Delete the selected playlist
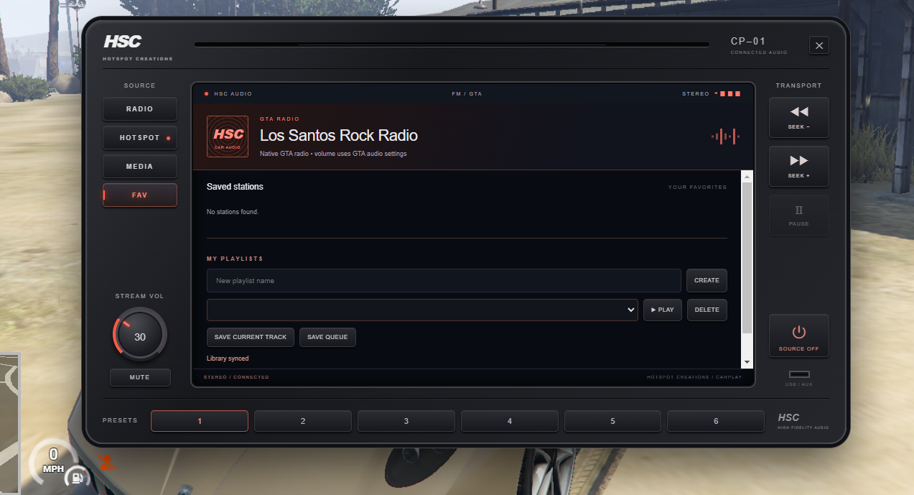The width and height of the screenshot is (914, 495). tap(707, 310)
